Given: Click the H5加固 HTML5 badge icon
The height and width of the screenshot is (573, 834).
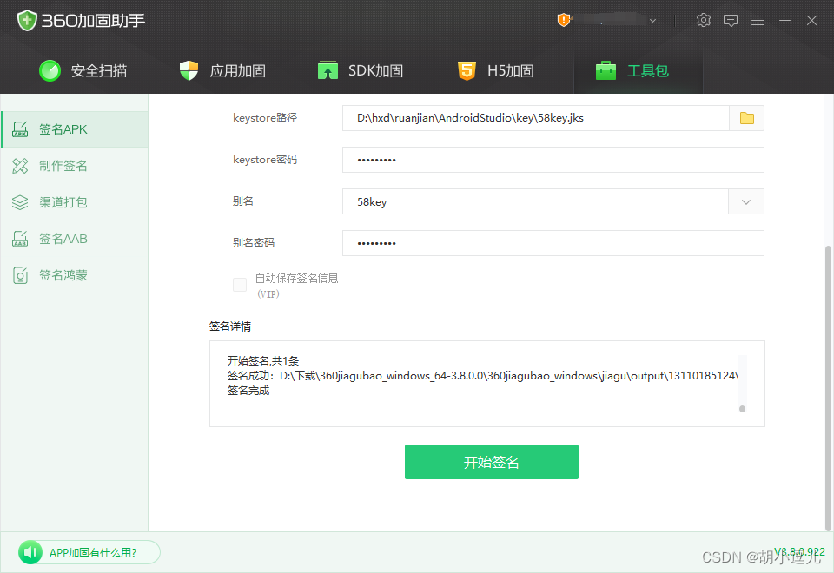Looking at the screenshot, I should point(467,70).
